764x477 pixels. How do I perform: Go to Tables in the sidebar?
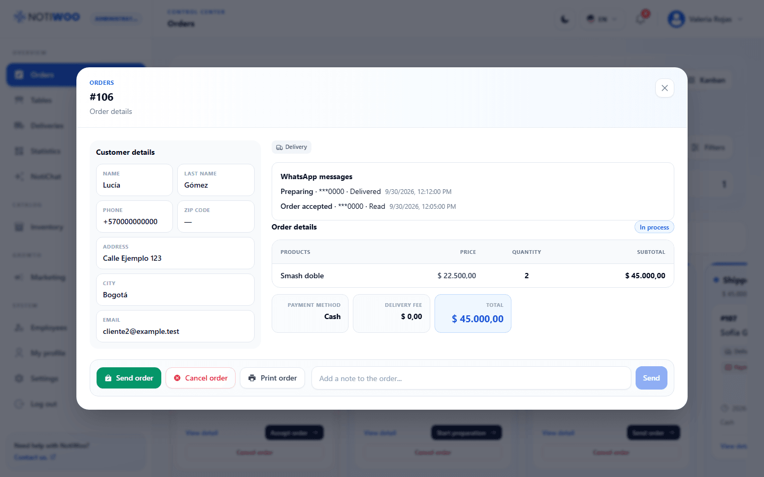click(41, 100)
